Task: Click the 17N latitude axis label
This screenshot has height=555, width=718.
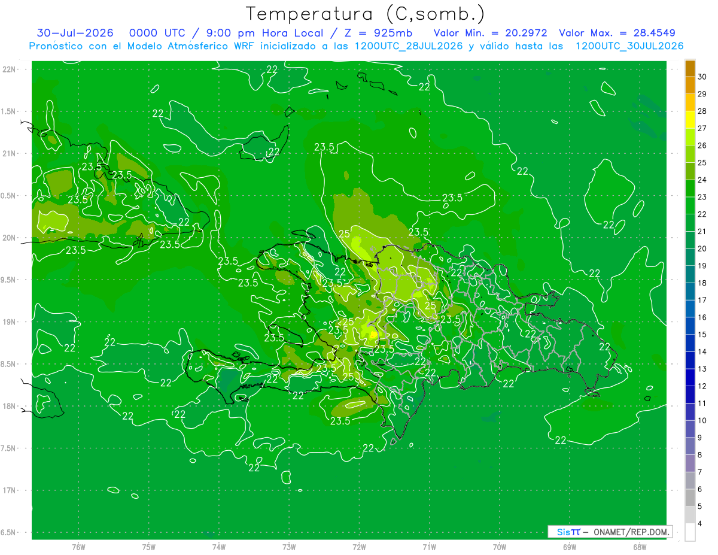Action: click(x=10, y=490)
